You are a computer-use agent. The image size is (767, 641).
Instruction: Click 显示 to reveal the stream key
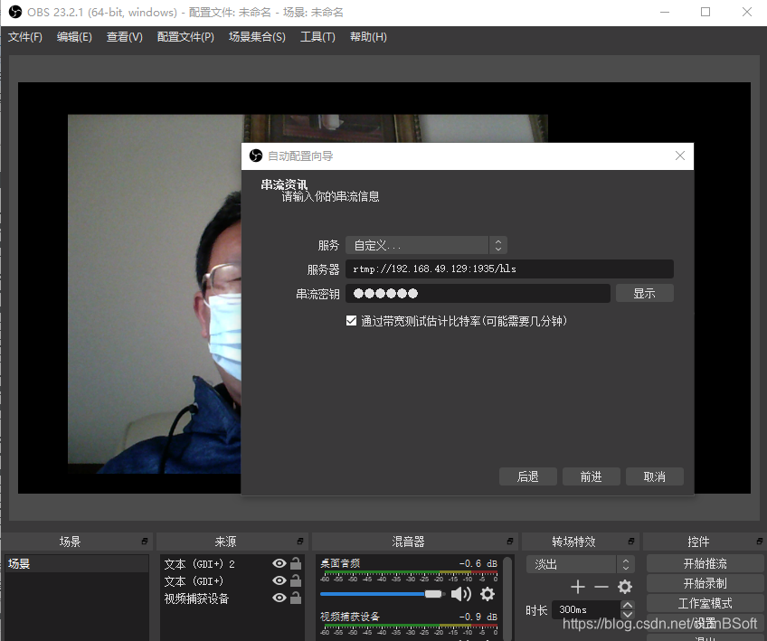(x=644, y=292)
